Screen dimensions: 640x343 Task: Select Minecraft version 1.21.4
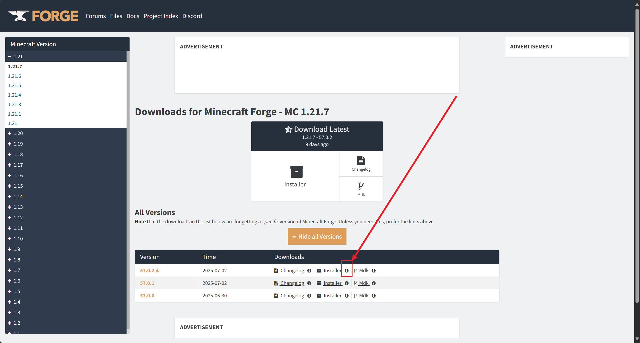pyautogui.click(x=14, y=95)
